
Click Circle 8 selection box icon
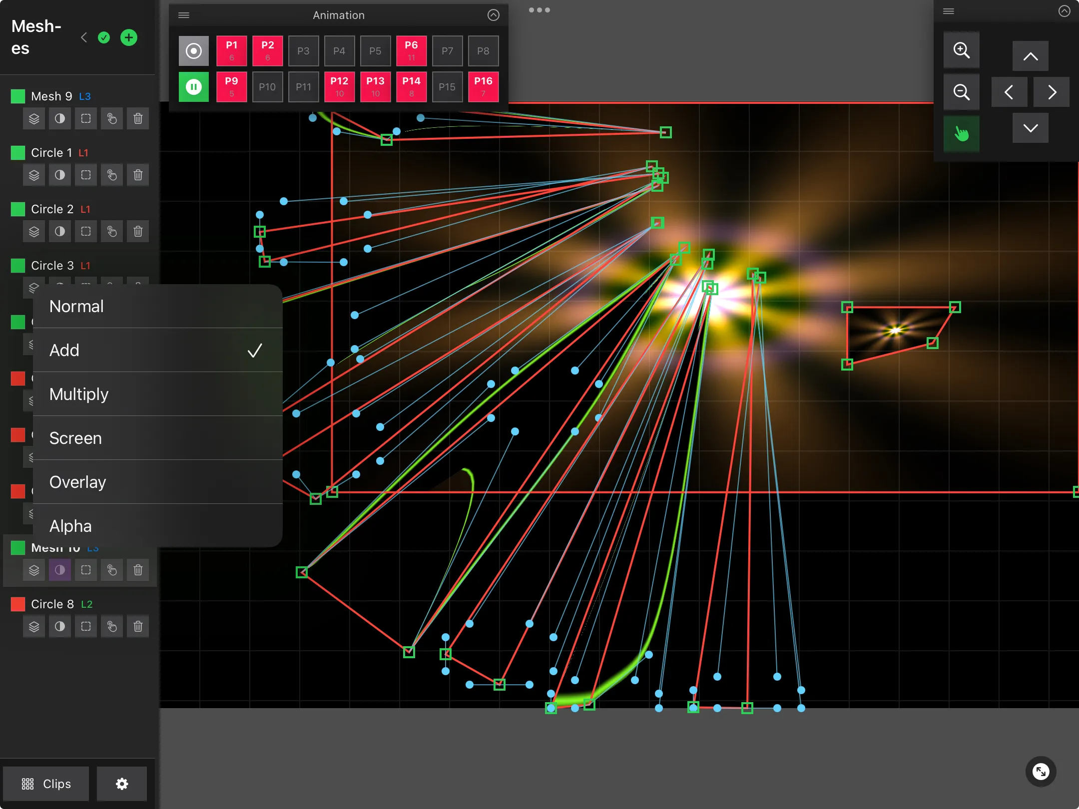(86, 627)
